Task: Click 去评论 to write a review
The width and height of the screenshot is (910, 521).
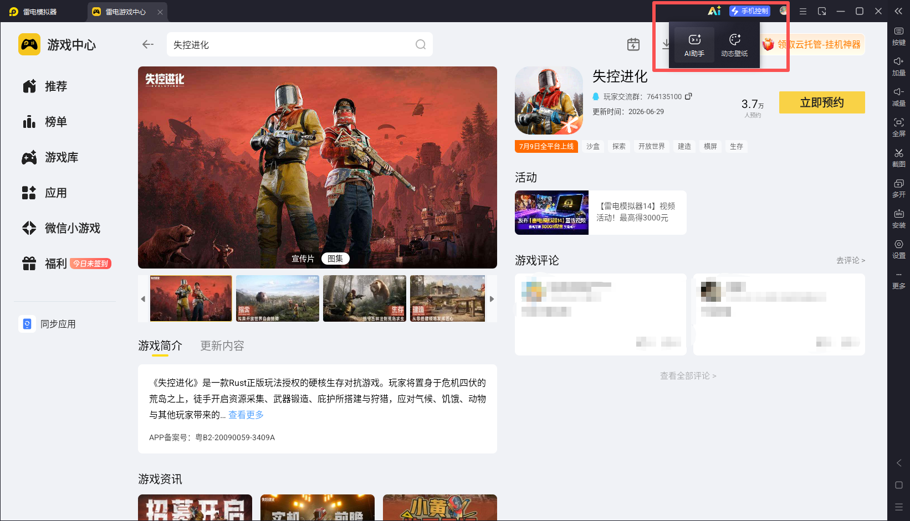Action: click(851, 260)
